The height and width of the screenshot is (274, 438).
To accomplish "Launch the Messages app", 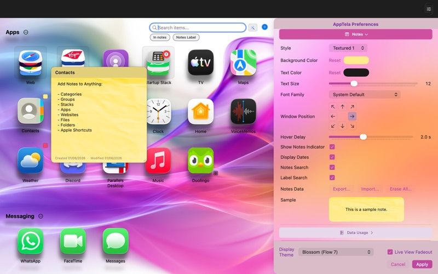I will point(116,241).
